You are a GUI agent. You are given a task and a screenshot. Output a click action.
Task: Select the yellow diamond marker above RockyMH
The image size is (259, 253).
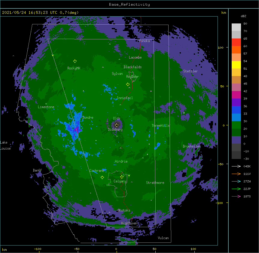tap(75, 61)
